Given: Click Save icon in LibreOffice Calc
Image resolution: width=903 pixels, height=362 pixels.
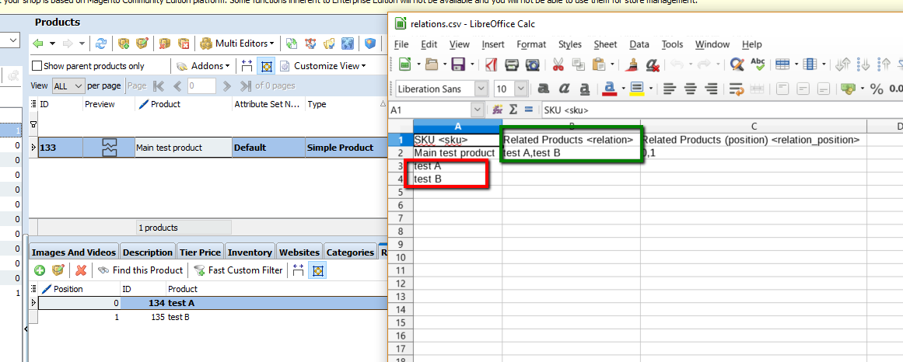Looking at the screenshot, I should (458, 64).
